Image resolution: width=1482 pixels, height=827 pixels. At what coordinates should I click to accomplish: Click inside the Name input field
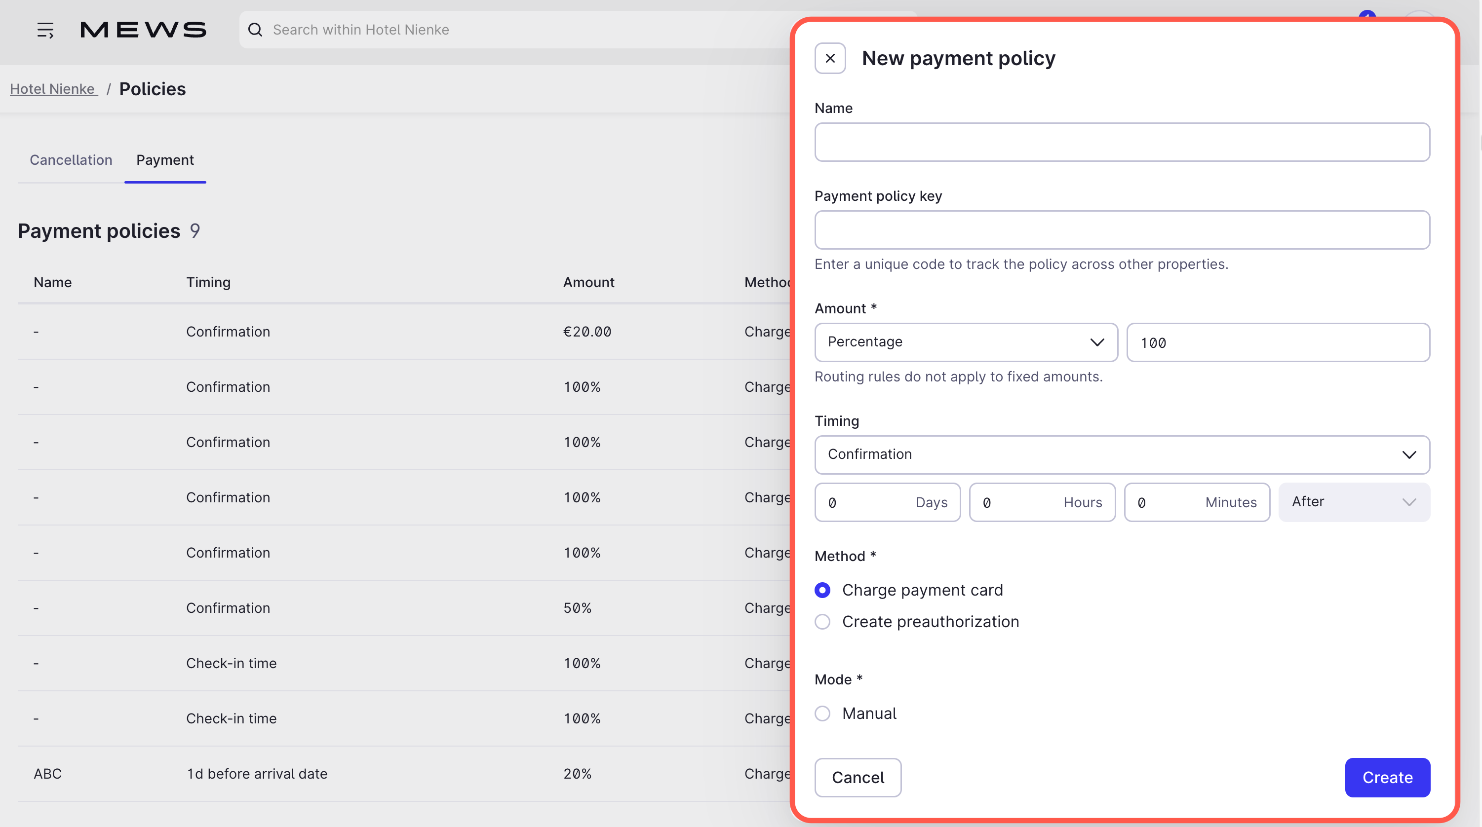[1121, 142]
